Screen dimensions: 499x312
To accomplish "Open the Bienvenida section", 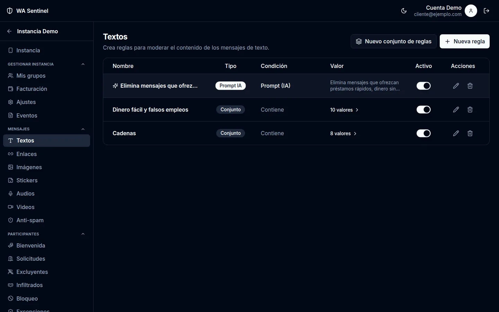I will click(46, 245).
